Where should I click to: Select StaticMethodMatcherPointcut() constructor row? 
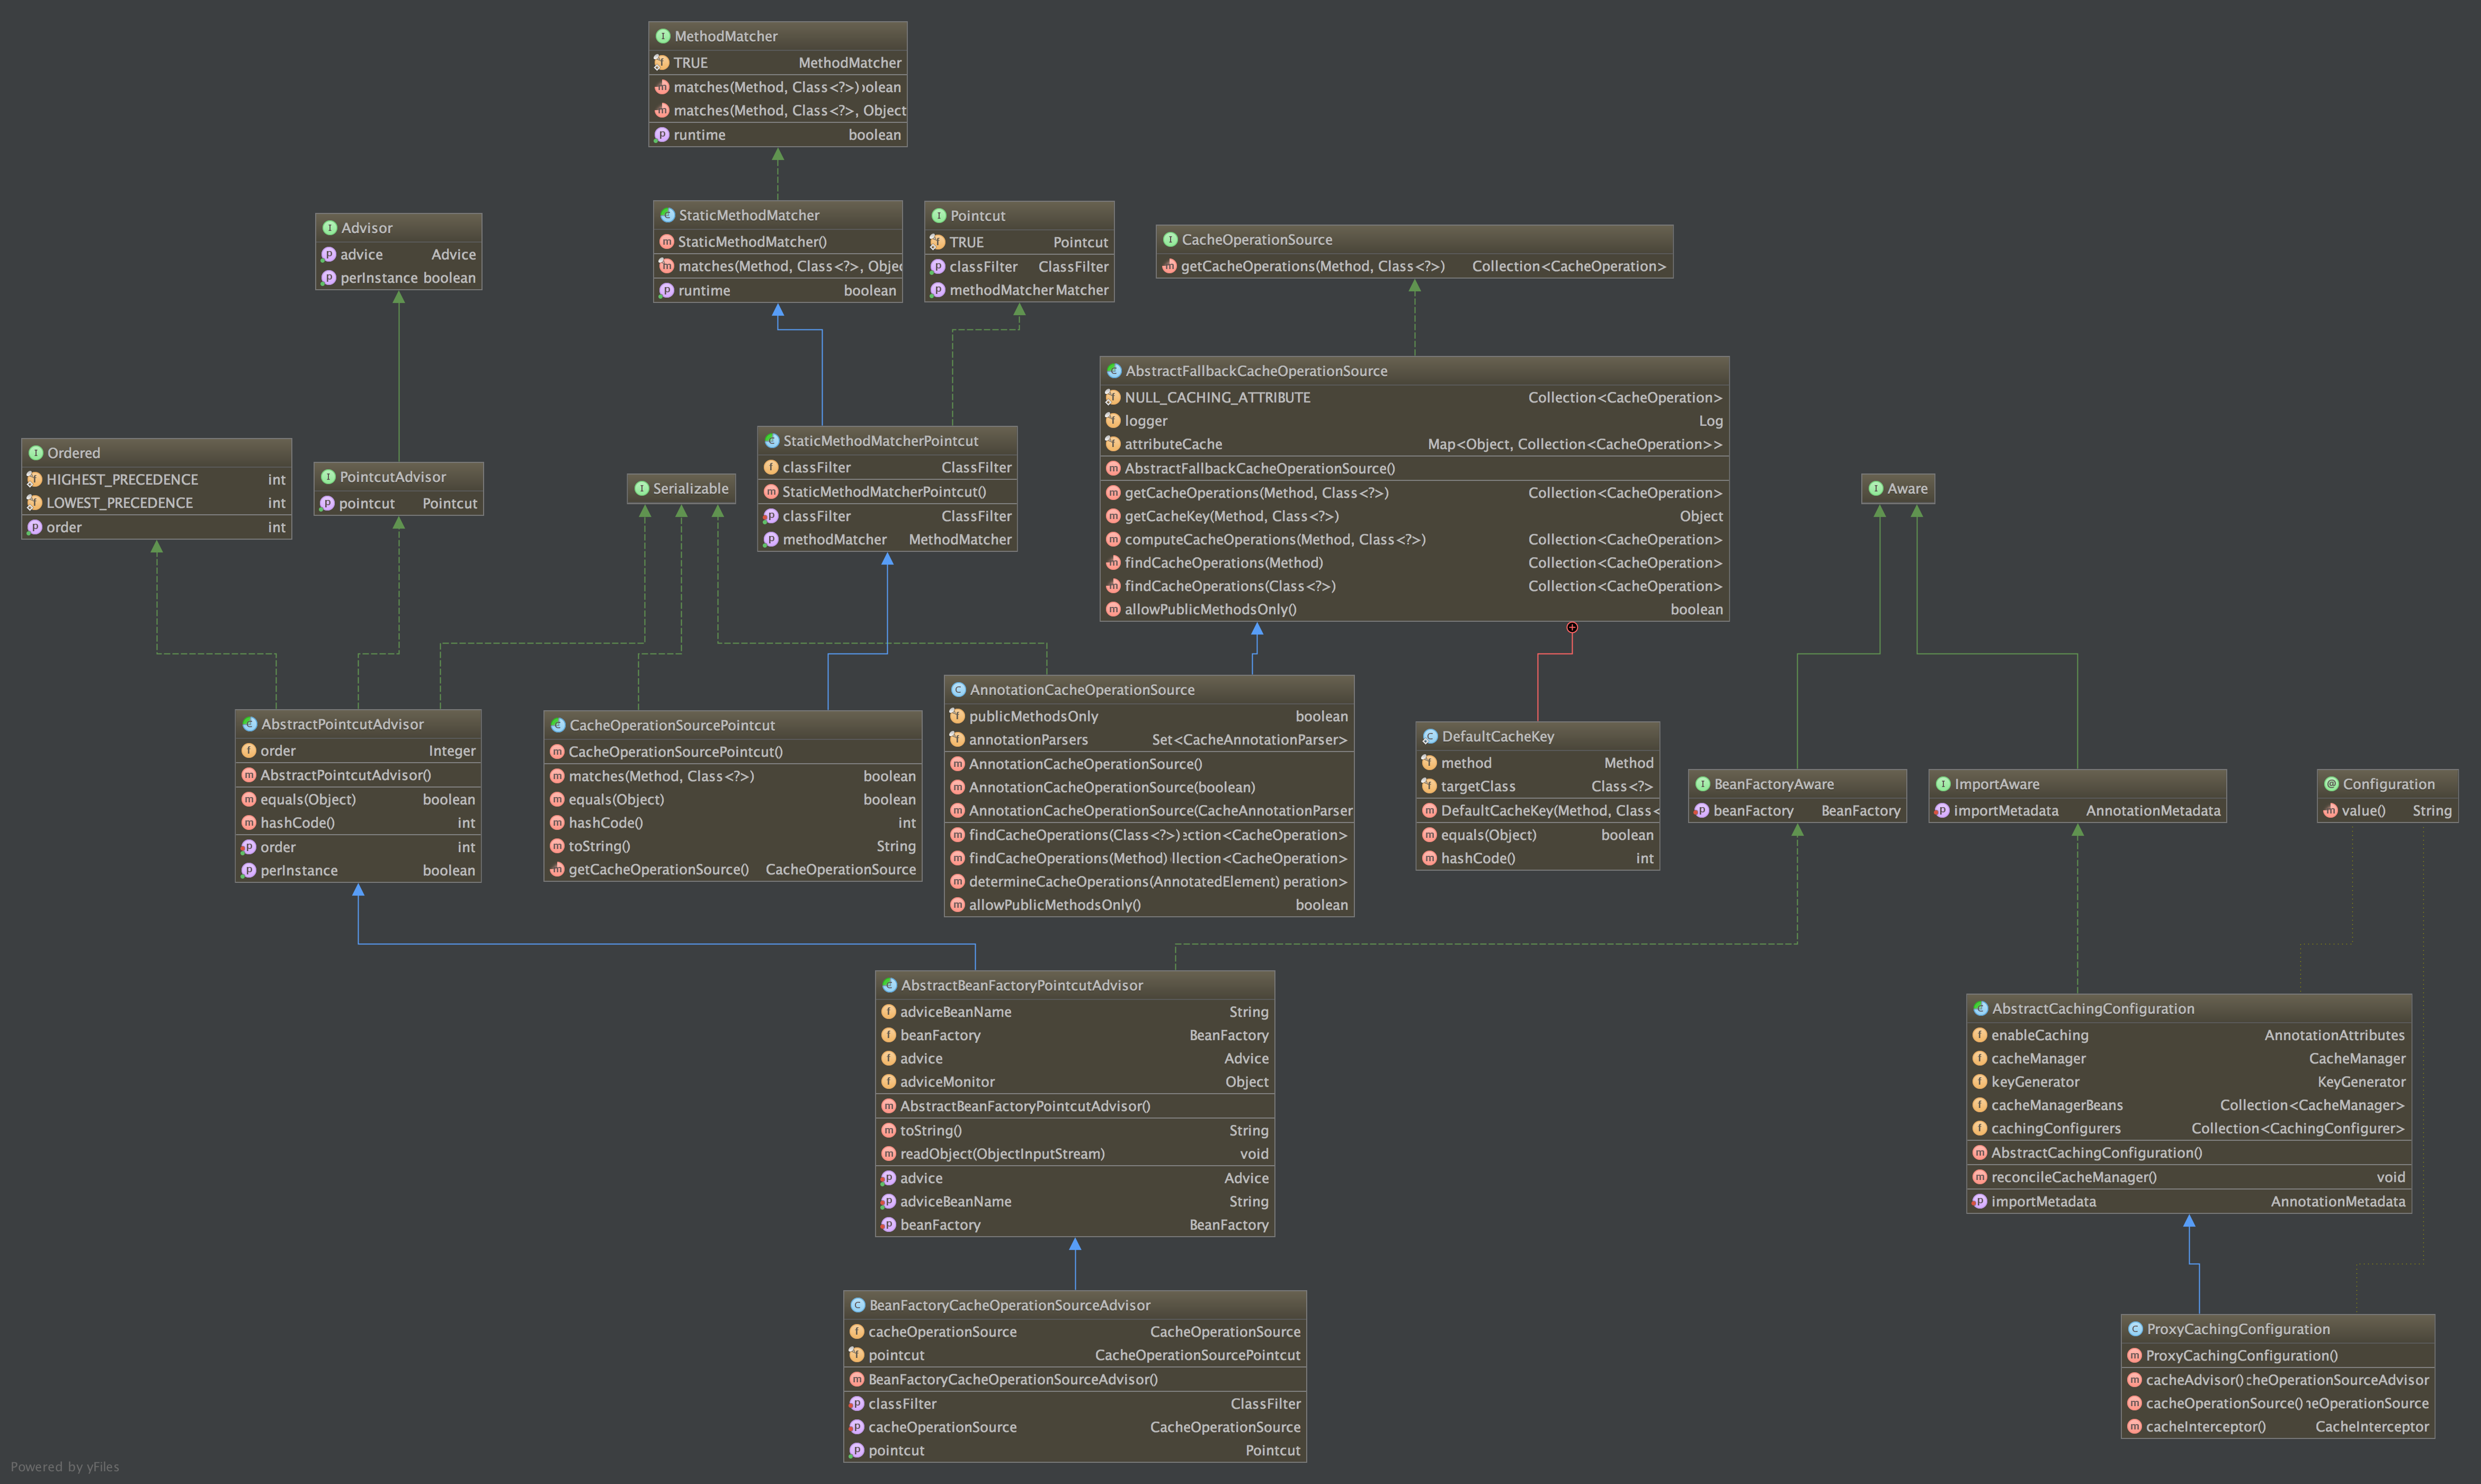[x=887, y=492]
